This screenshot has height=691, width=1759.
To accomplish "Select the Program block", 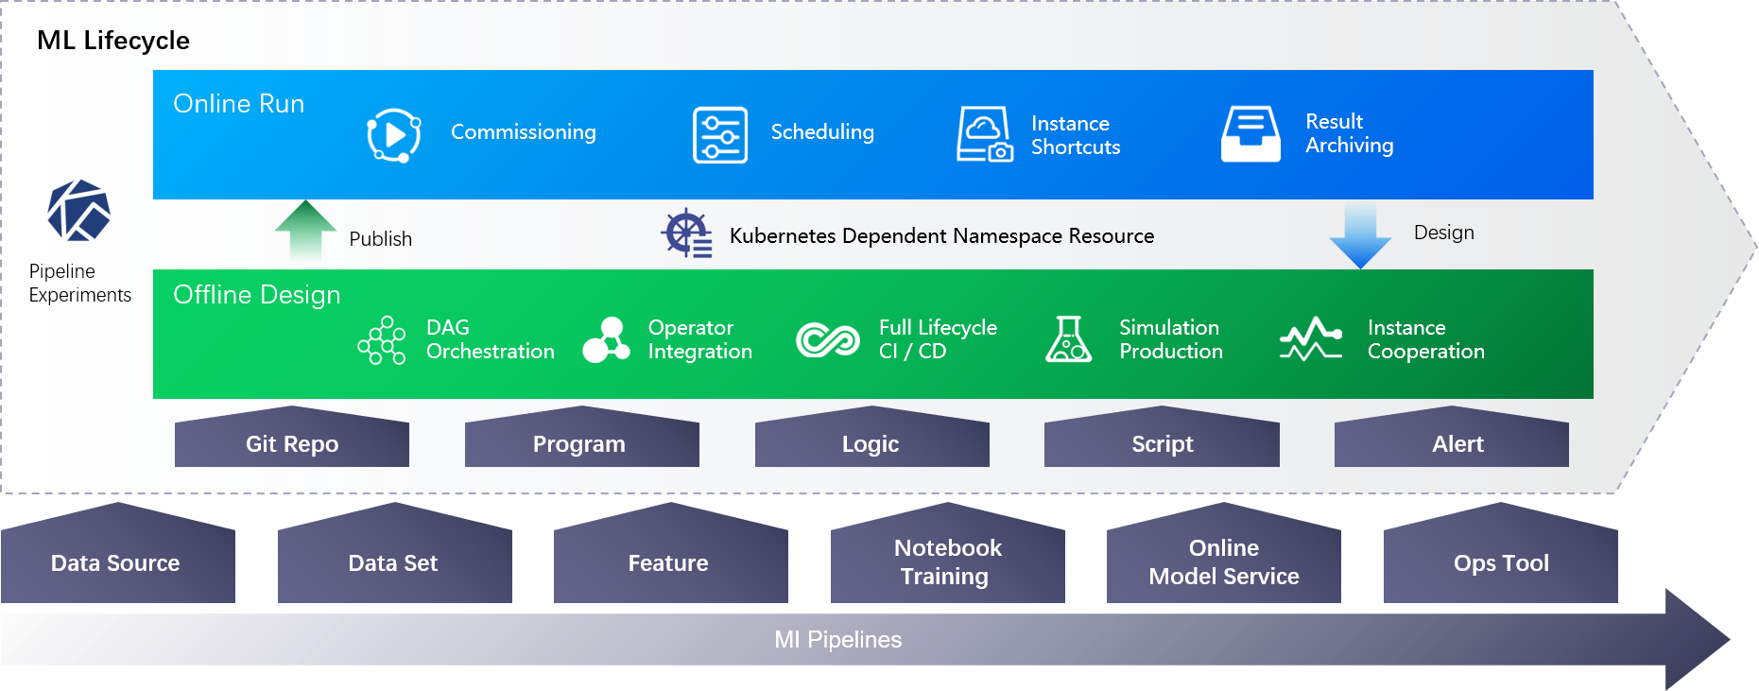I will [582, 437].
